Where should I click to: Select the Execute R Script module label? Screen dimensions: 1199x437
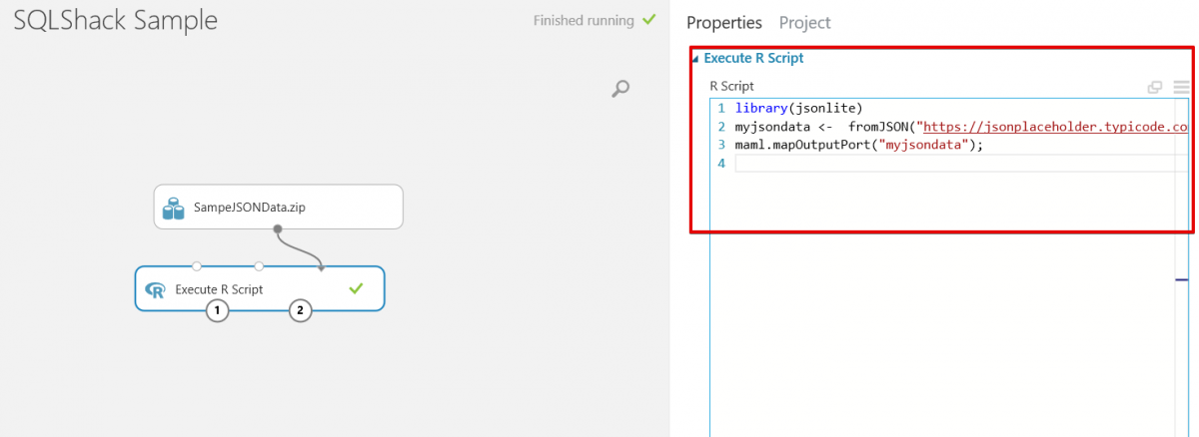pos(219,289)
